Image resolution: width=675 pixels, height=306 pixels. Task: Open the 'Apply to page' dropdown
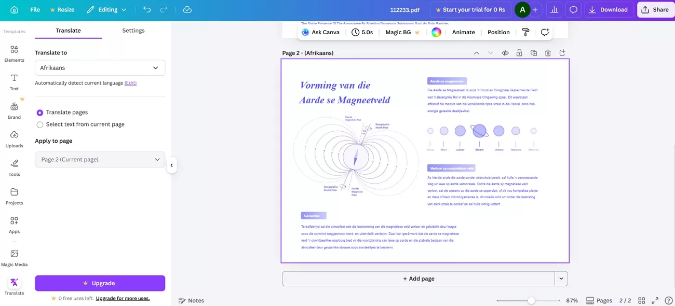click(100, 159)
